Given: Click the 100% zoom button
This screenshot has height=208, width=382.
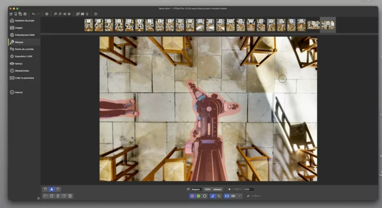Looking at the screenshot, I should coord(207,189).
